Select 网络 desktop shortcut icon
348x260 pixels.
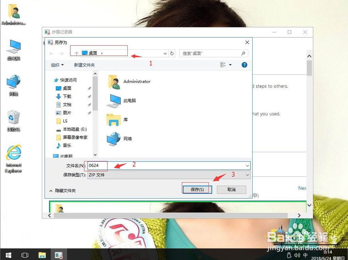coord(14,85)
